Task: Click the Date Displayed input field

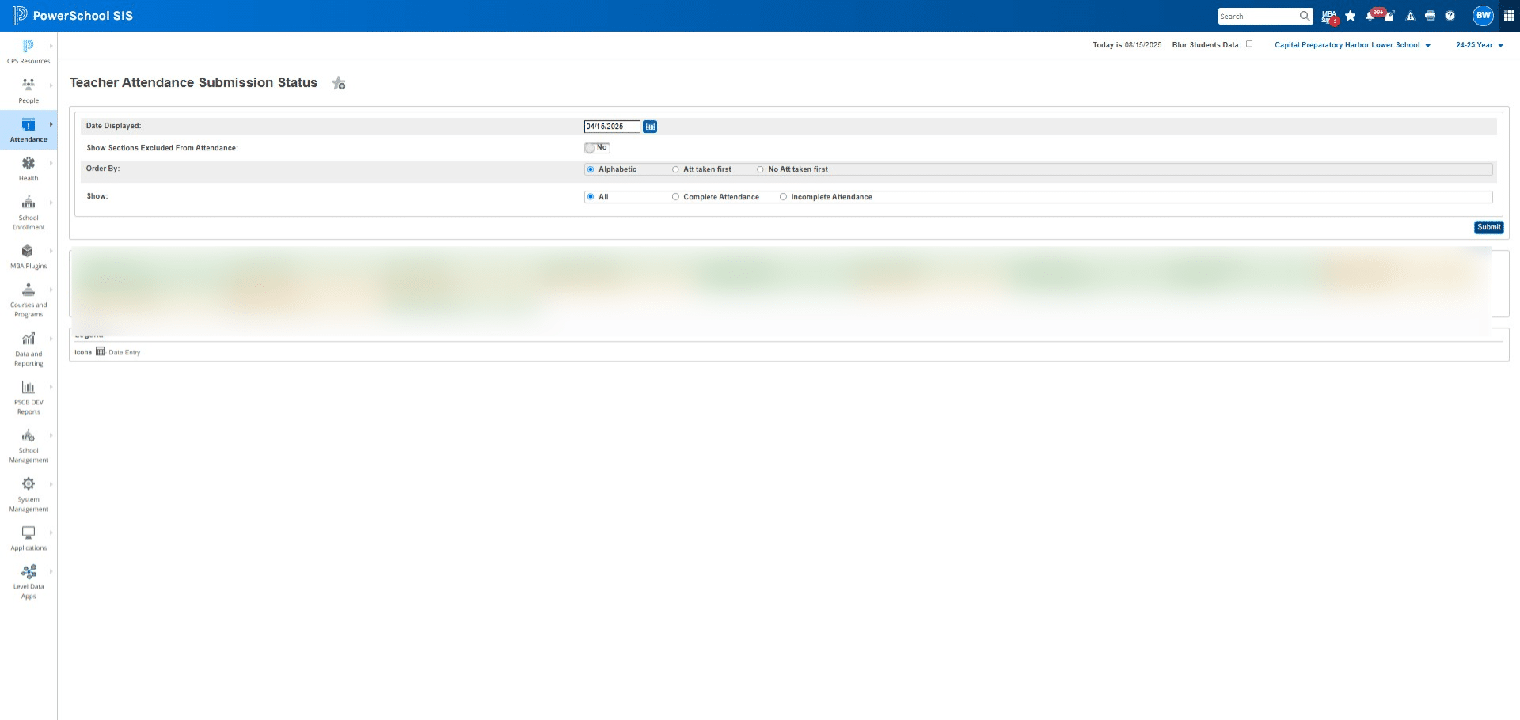Action: [x=612, y=127]
